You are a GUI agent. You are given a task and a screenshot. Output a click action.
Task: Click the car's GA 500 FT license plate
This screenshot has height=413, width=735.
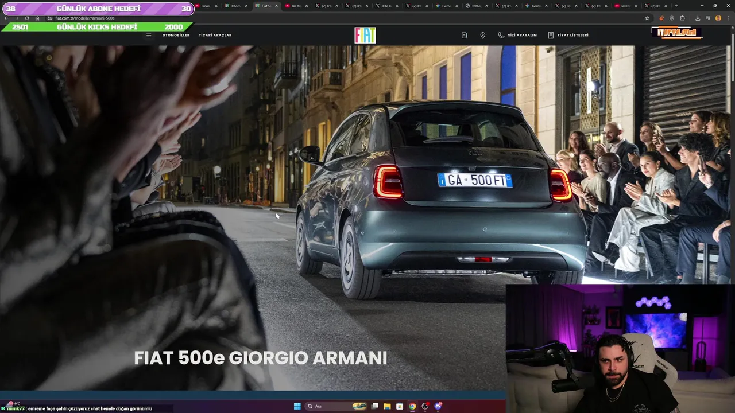click(x=475, y=180)
